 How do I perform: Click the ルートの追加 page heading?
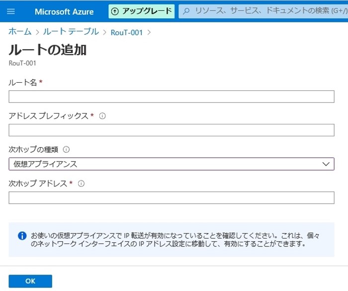[48, 50]
